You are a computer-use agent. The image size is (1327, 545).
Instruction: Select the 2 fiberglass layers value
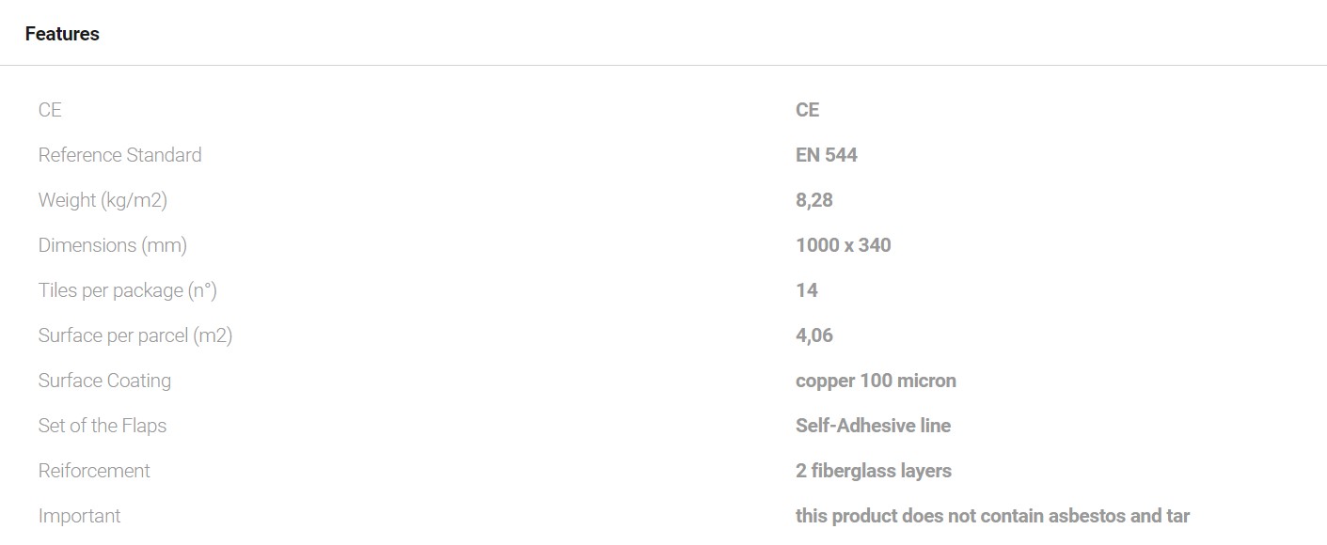tap(873, 471)
